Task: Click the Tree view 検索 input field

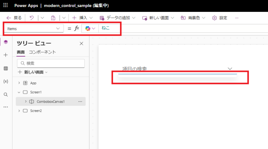Action: click(53, 63)
